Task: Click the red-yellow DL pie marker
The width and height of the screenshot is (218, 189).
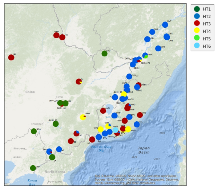Action: coord(78,82)
